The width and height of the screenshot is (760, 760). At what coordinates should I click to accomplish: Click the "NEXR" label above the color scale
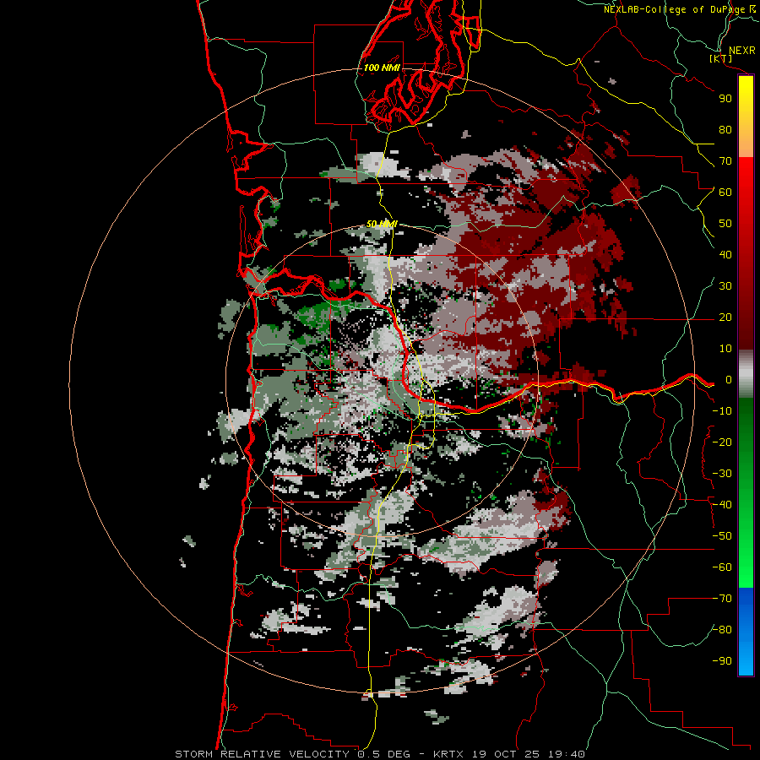tap(742, 51)
